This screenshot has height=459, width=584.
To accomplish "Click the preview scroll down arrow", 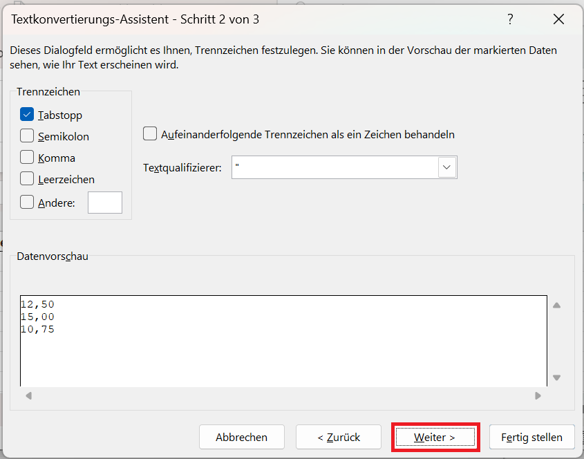I will (x=557, y=378).
